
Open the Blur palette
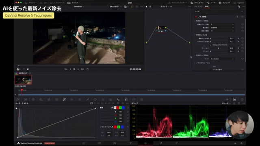118,99
